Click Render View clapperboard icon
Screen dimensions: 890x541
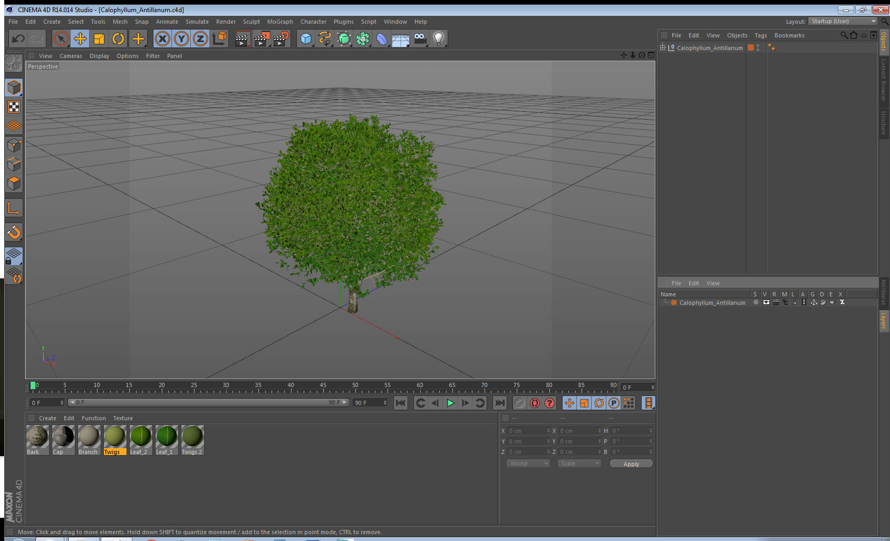[x=243, y=38]
